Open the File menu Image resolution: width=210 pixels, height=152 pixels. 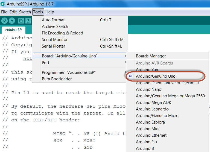click(4, 12)
